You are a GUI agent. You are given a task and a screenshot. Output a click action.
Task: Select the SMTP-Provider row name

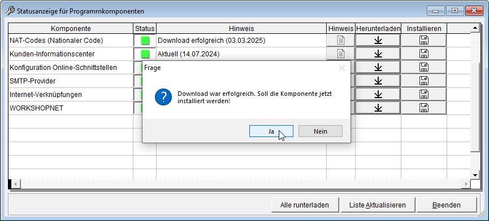tap(33, 81)
